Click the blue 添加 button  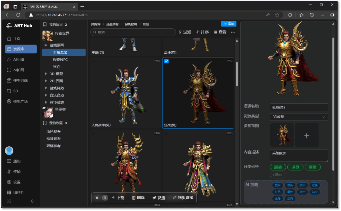(229, 24)
